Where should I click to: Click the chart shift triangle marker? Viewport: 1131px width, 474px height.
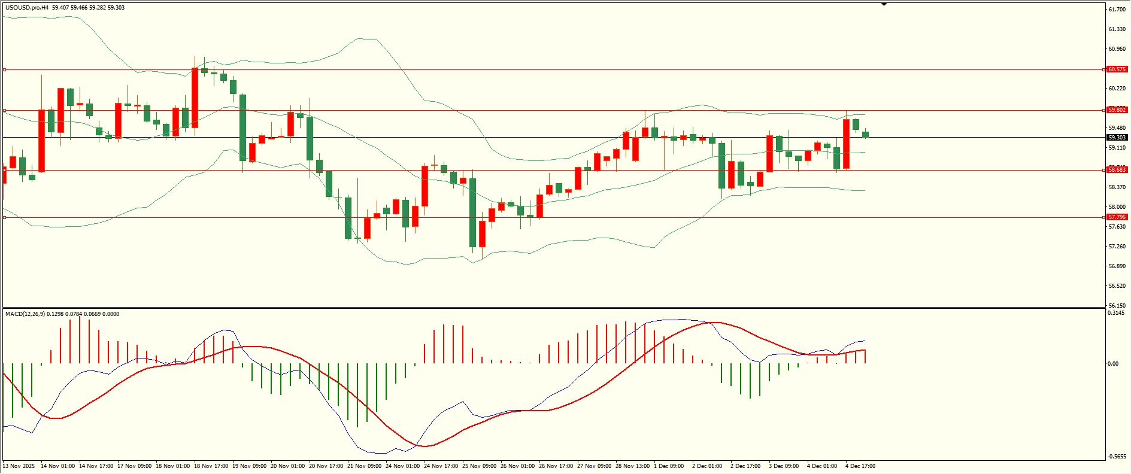tap(884, 4)
